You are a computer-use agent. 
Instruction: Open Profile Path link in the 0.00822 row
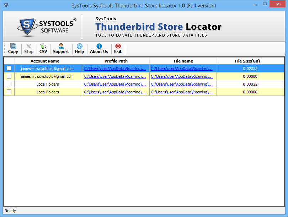(x=115, y=84)
